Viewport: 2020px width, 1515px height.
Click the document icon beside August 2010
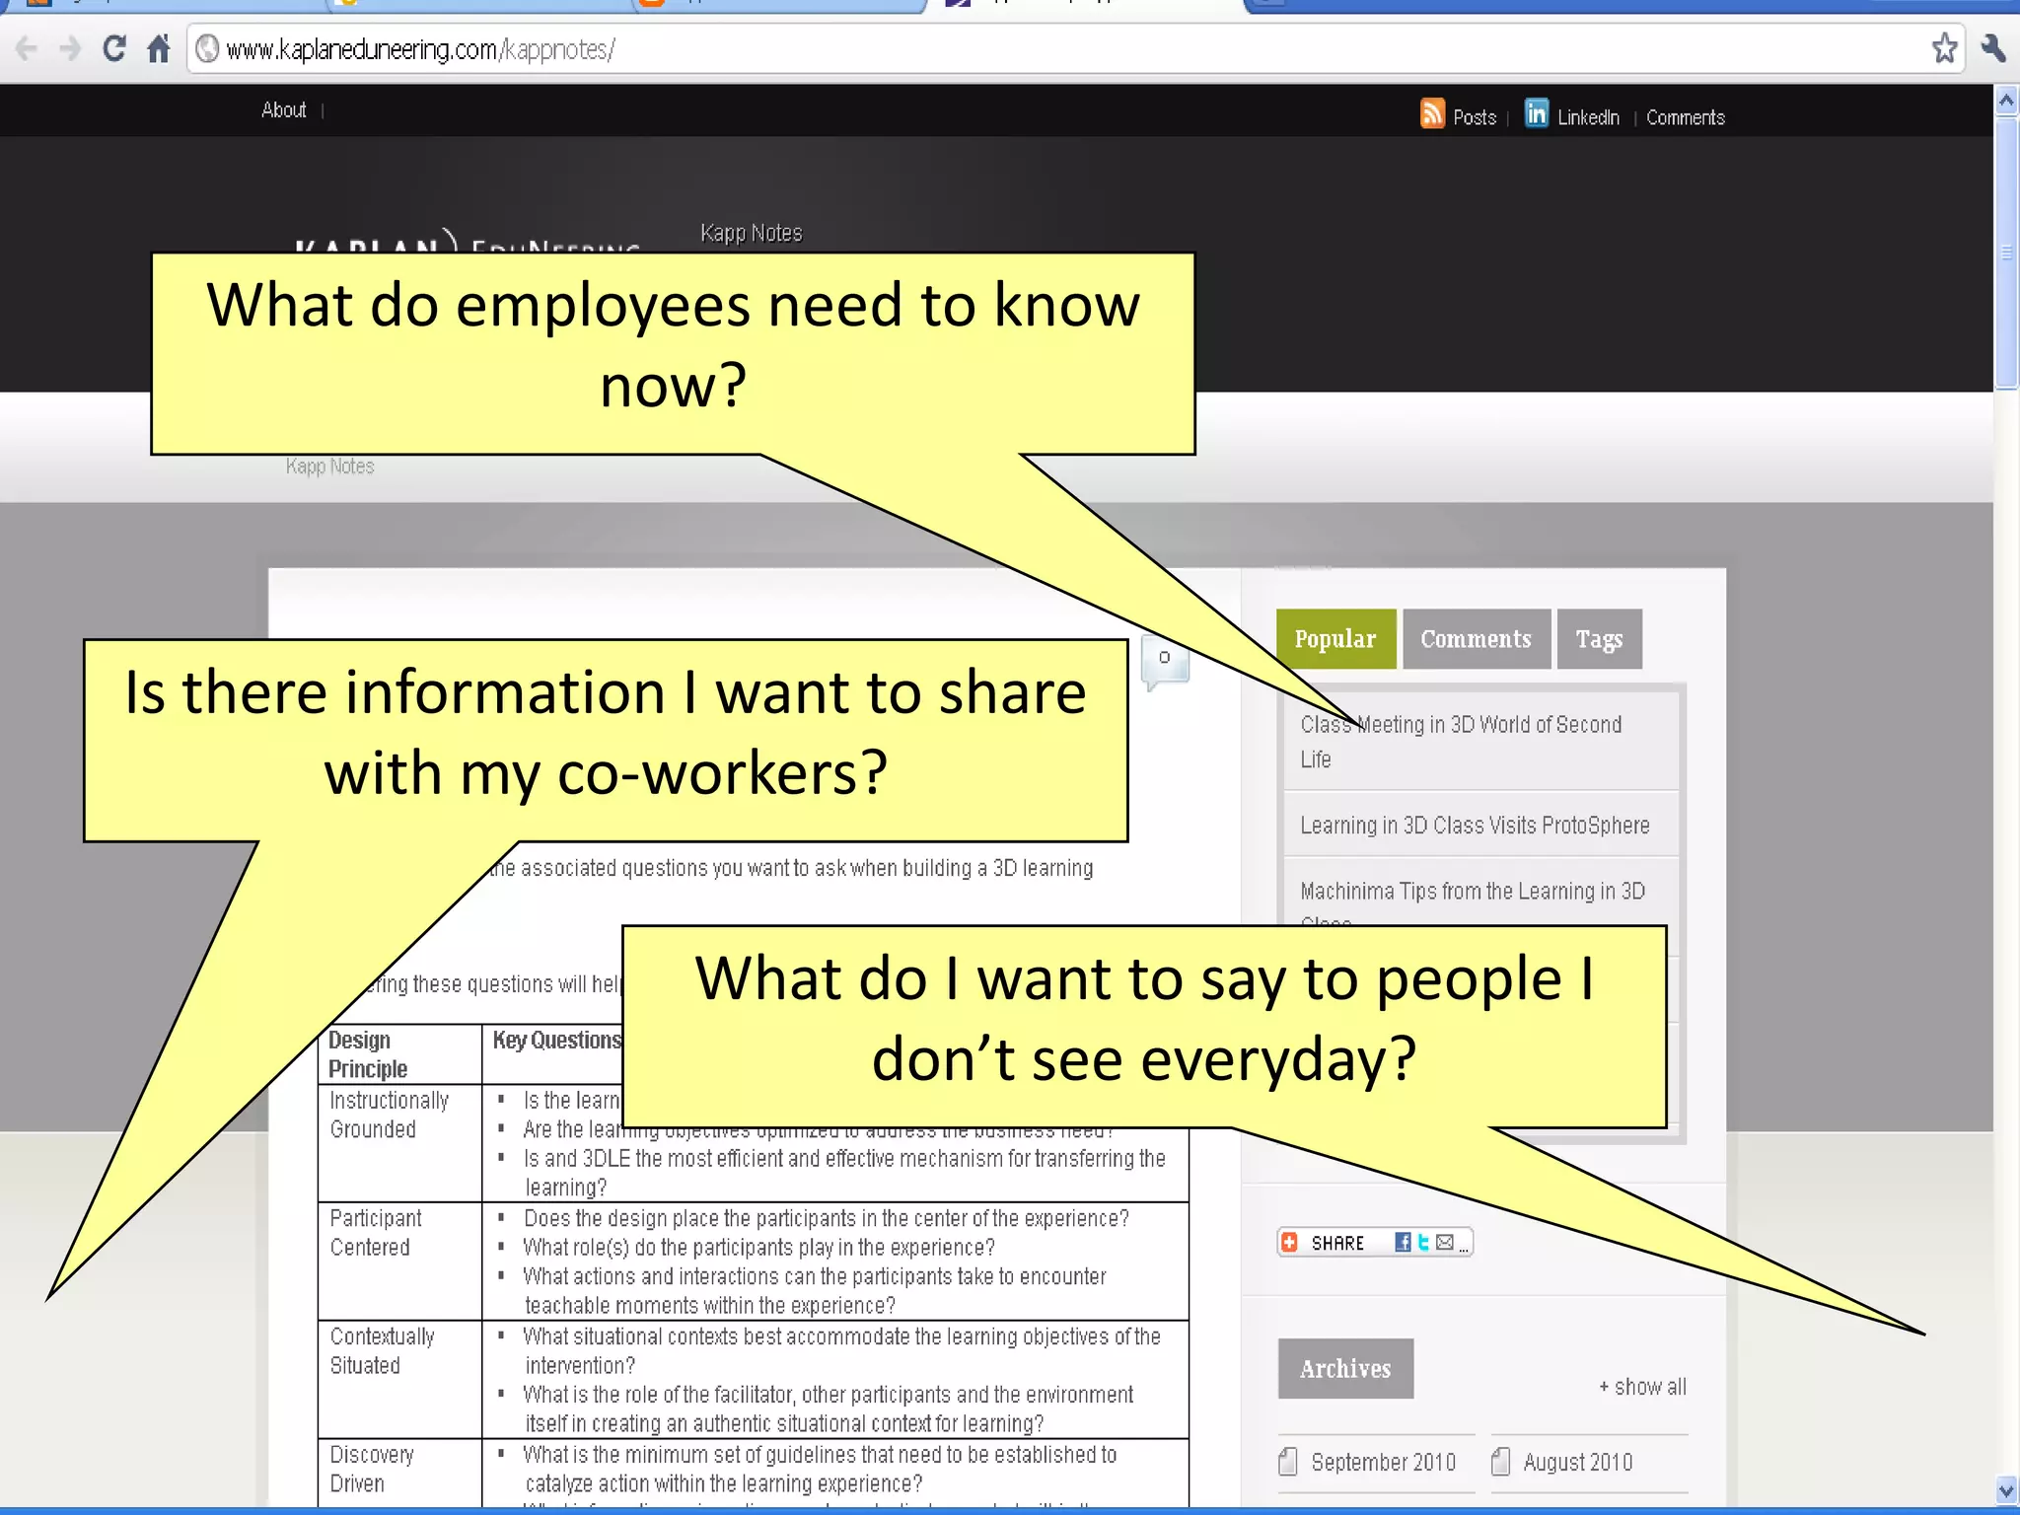pyautogui.click(x=1500, y=1461)
